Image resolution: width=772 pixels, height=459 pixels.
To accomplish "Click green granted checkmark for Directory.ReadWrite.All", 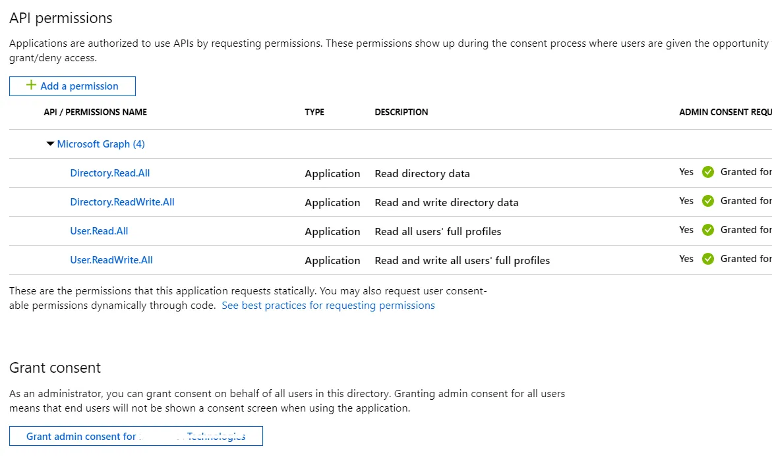I will 708,201.
